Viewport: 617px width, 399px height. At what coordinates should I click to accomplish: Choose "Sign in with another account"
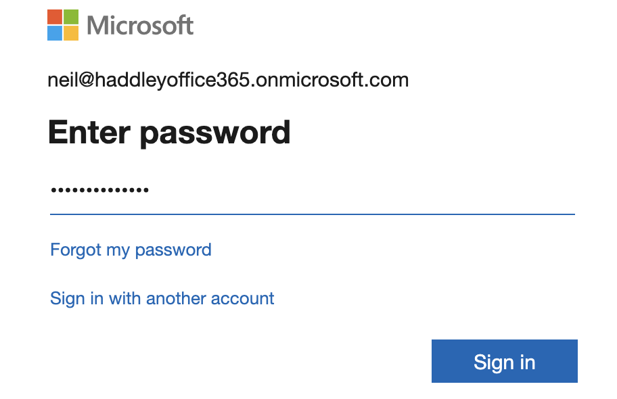pyautogui.click(x=162, y=298)
